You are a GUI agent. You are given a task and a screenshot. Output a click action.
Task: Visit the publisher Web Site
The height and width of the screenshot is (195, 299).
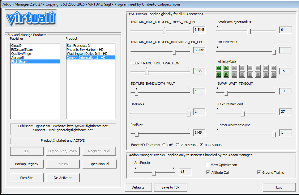27,178
